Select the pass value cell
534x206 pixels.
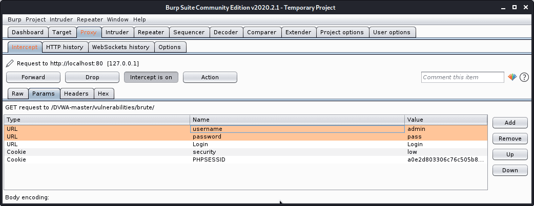coord(446,136)
